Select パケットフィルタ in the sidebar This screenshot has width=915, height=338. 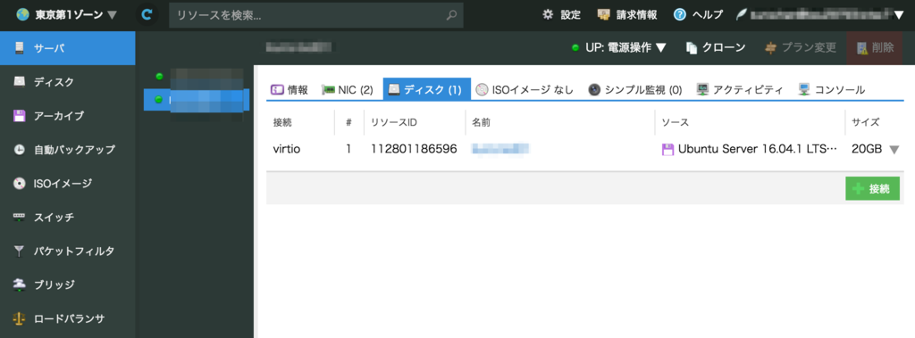click(68, 251)
